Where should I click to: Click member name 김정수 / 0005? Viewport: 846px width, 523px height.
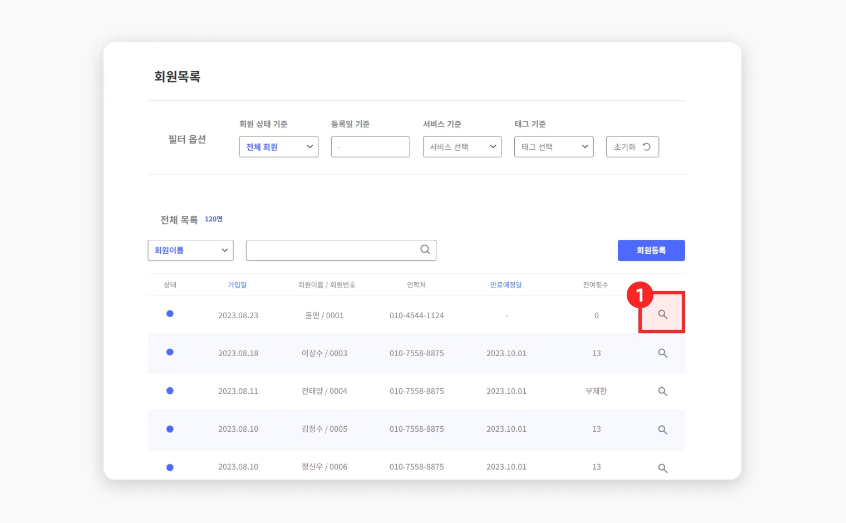[324, 429]
